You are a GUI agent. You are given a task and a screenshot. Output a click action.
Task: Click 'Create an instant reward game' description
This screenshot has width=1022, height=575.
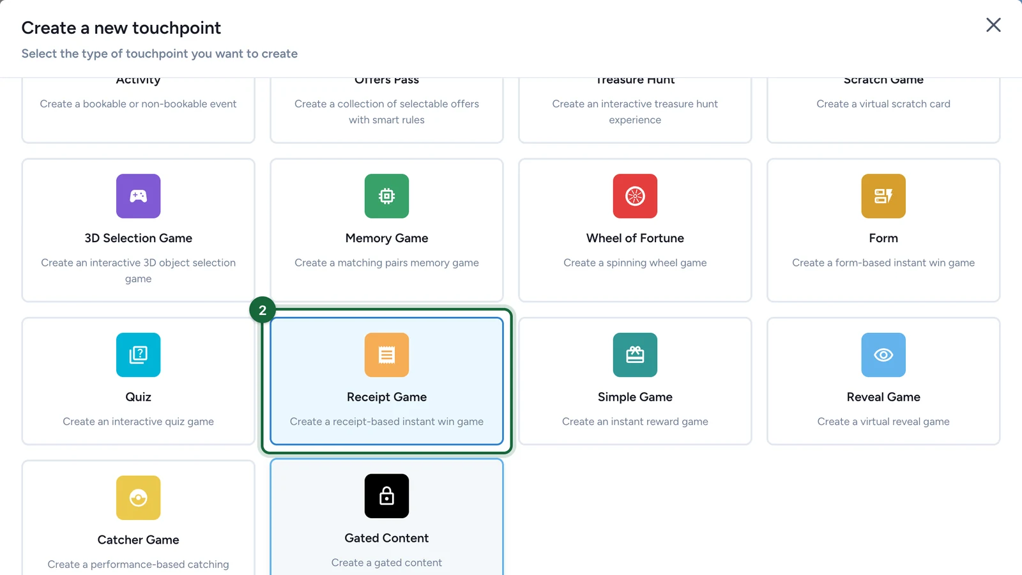(635, 422)
